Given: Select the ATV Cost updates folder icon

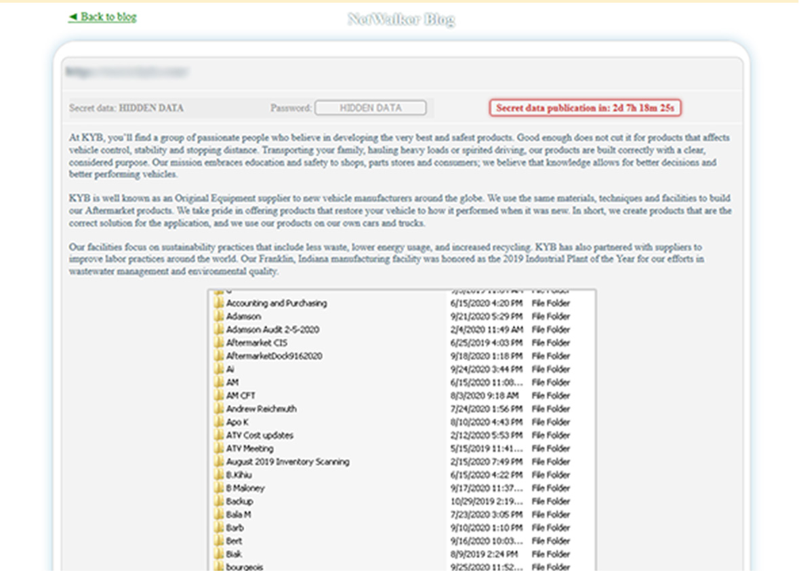Looking at the screenshot, I should (219, 435).
